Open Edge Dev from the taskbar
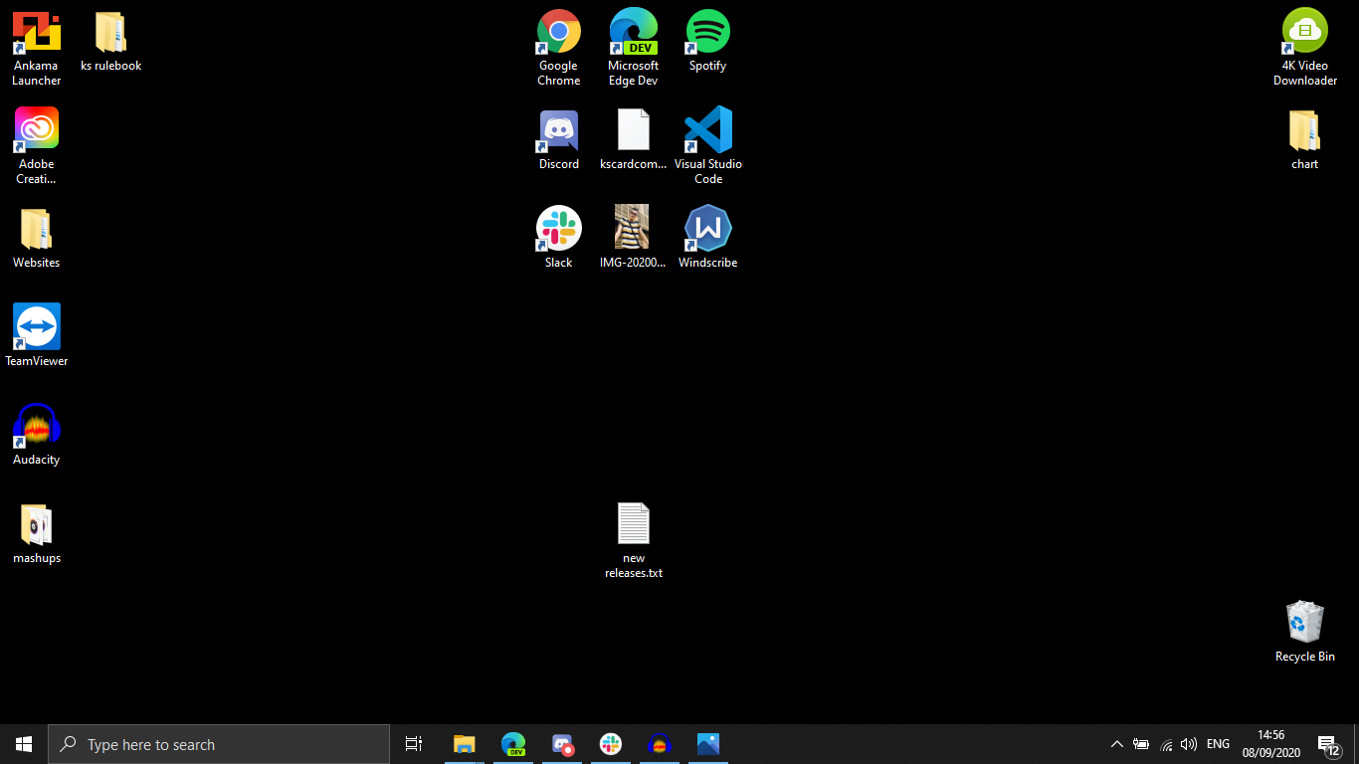The image size is (1359, 764). (513, 744)
